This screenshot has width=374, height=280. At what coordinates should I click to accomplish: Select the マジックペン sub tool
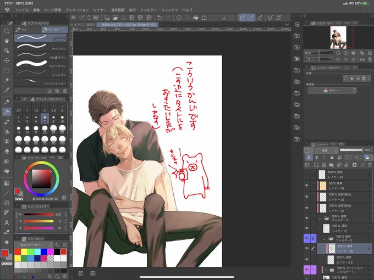41,64
